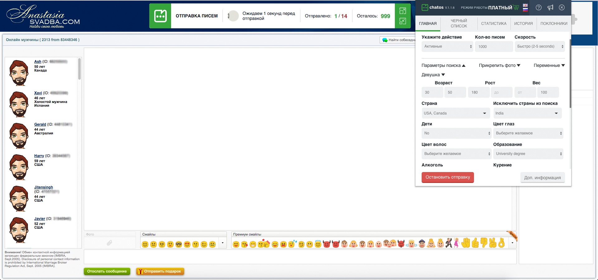Insert the premium kissing couple smiley
This screenshot has height=280, width=598.
tap(264, 244)
